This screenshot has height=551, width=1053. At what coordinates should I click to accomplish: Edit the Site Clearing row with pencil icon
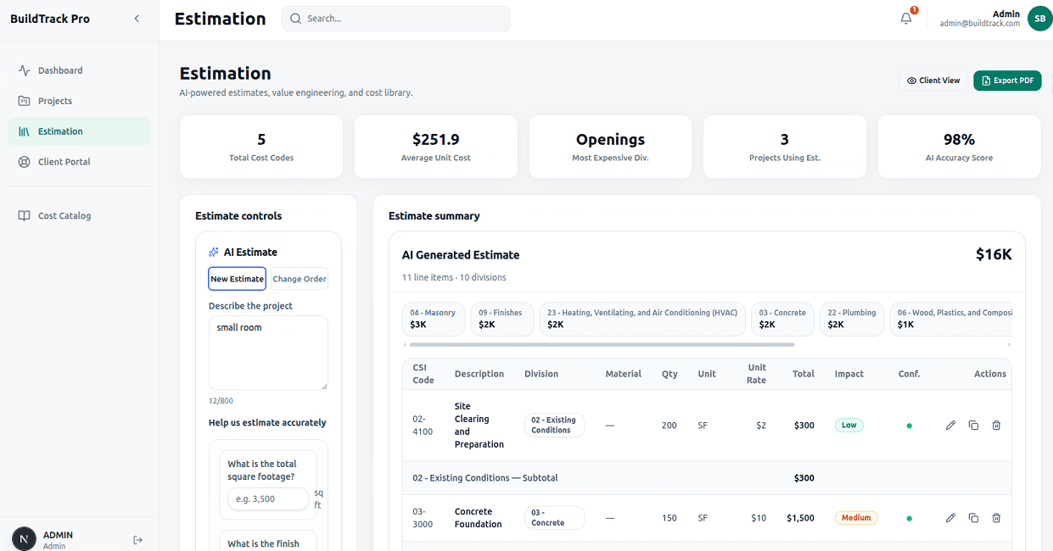(950, 426)
